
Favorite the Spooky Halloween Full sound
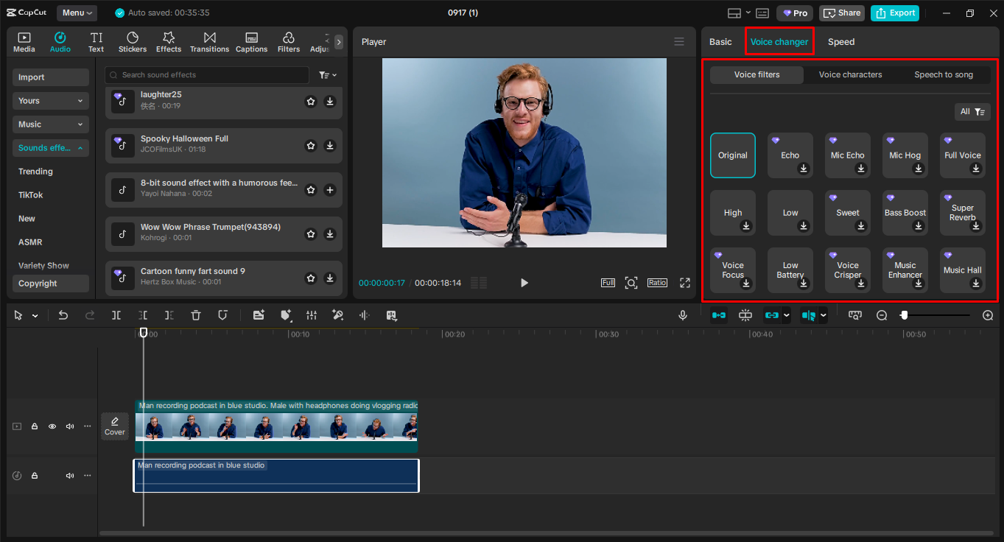(x=311, y=146)
